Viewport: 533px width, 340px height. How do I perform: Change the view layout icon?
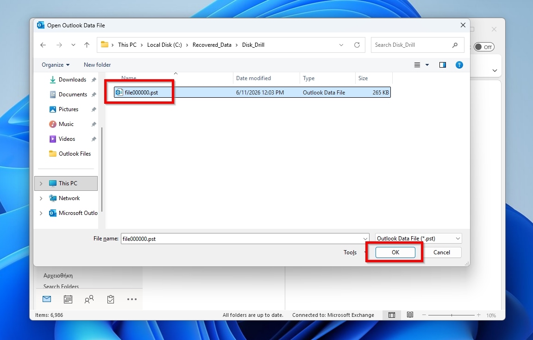pos(417,65)
